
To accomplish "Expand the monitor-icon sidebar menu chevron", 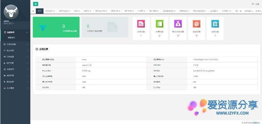I will point(27,88).
